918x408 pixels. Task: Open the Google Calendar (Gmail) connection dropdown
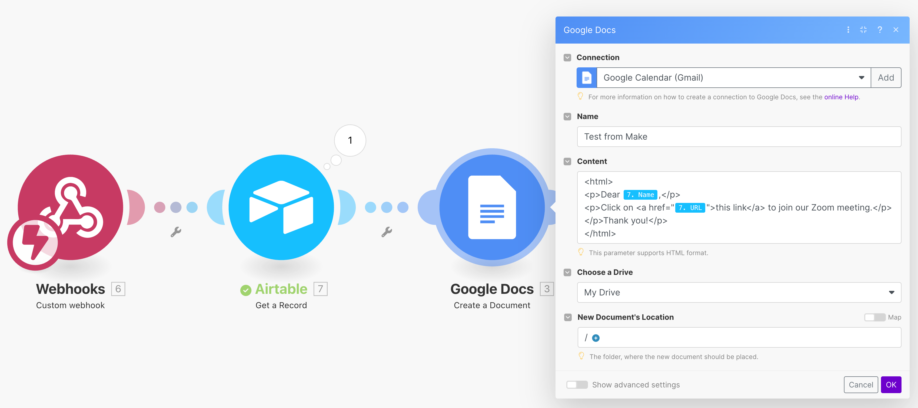click(x=734, y=77)
